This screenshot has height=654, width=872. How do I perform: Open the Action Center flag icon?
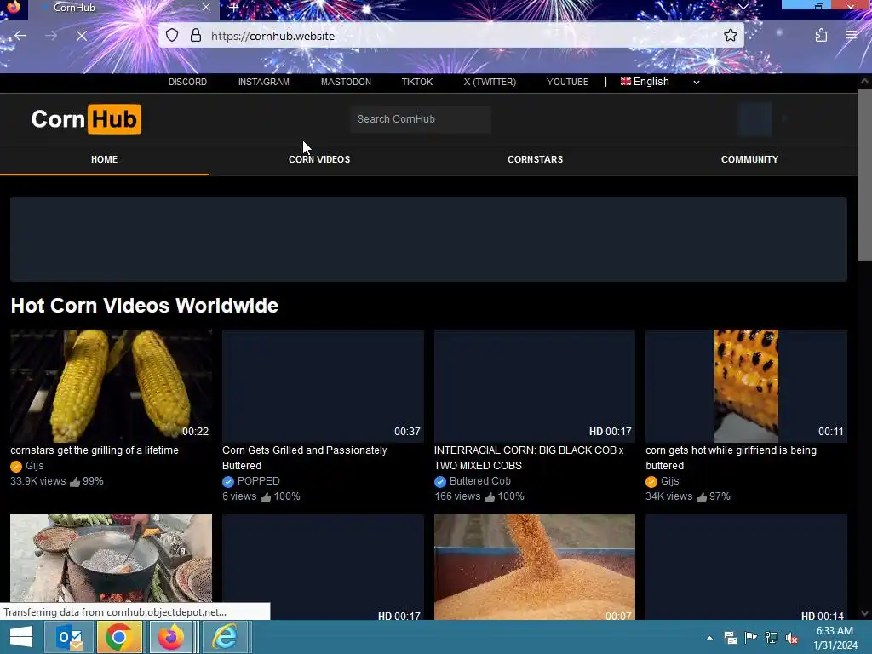tap(750, 637)
